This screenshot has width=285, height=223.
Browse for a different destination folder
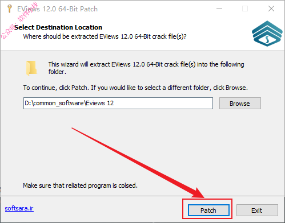pos(240,104)
